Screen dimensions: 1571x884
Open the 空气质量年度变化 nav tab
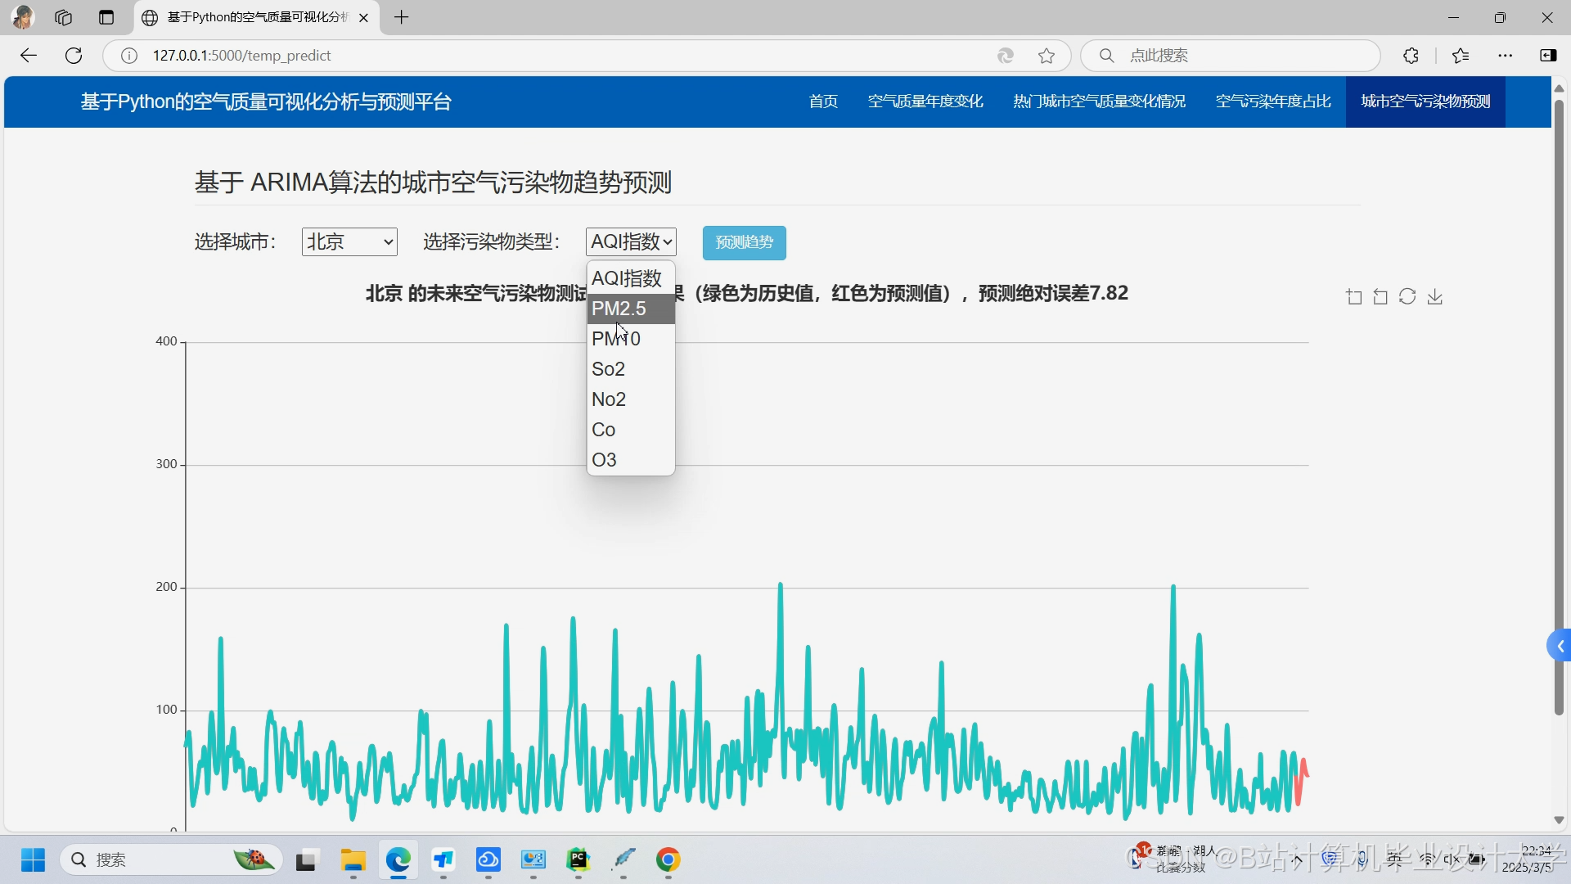(x=925, y=101)
